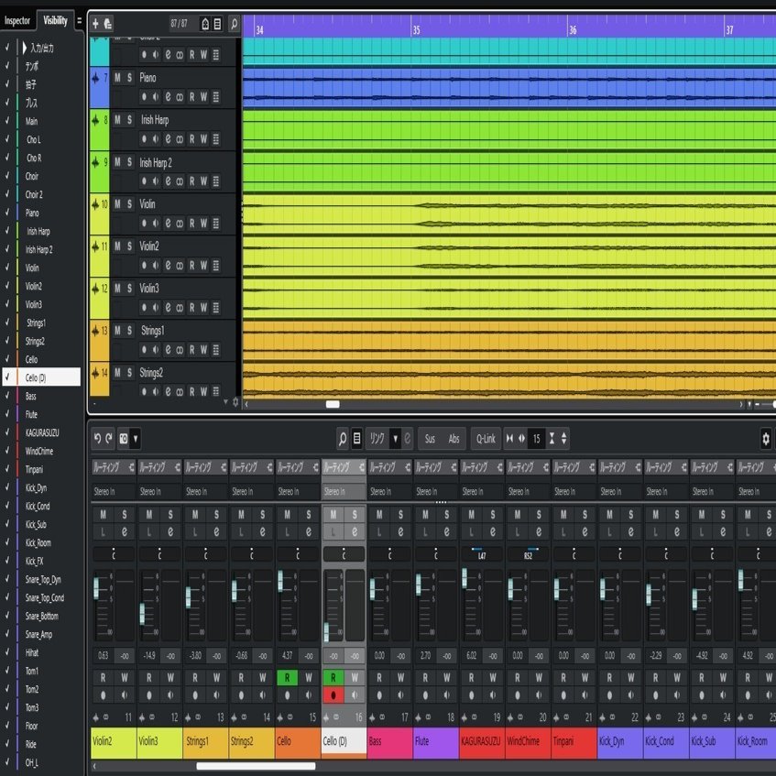The image size is (776, 776).
Task: Open the track search magnifier icon
Action: tap(235, 23)
